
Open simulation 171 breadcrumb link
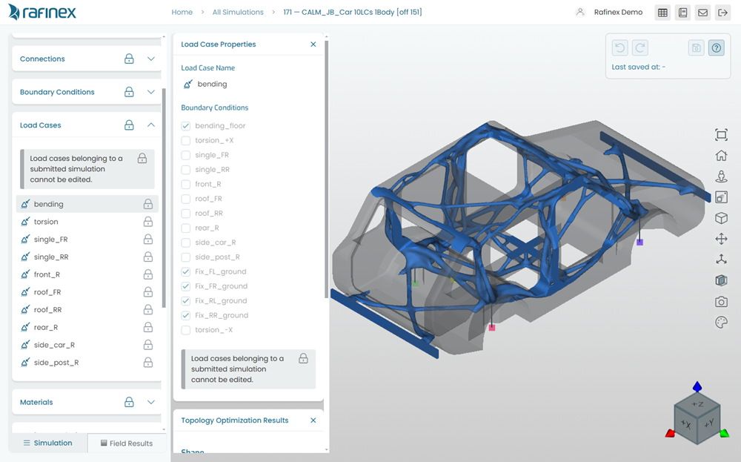(x=353, y=13)
